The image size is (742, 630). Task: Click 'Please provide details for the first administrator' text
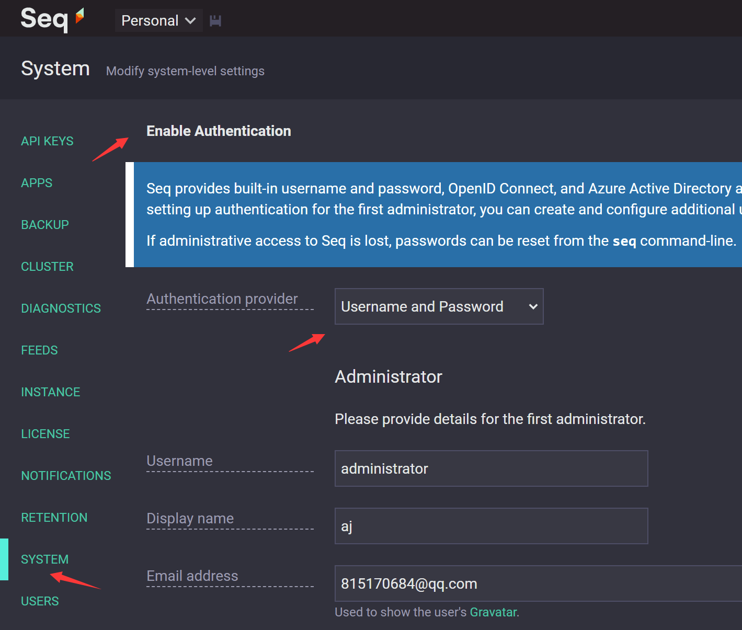(490, 419)
